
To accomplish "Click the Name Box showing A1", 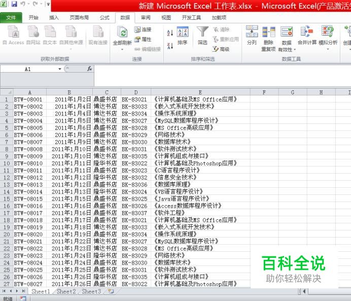I will (x=28, y=69).
